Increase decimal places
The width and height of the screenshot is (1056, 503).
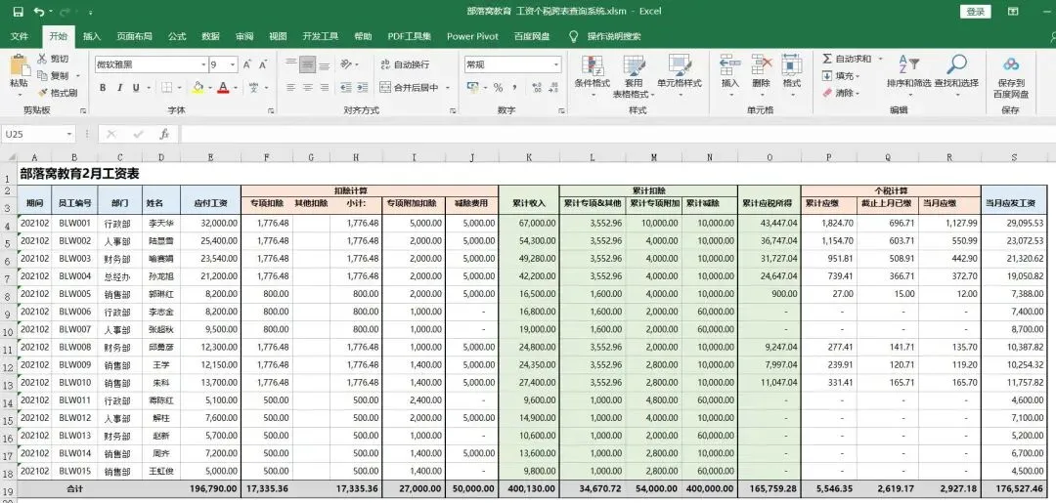536,88
